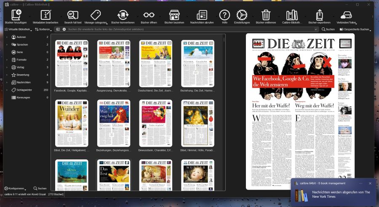Select the cover captioned Beziehung, Die Zeit, Harmo...

(198, 63)
